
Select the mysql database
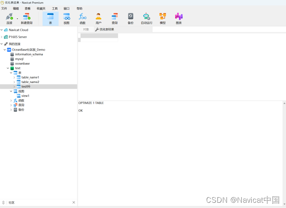coord(19,59)
